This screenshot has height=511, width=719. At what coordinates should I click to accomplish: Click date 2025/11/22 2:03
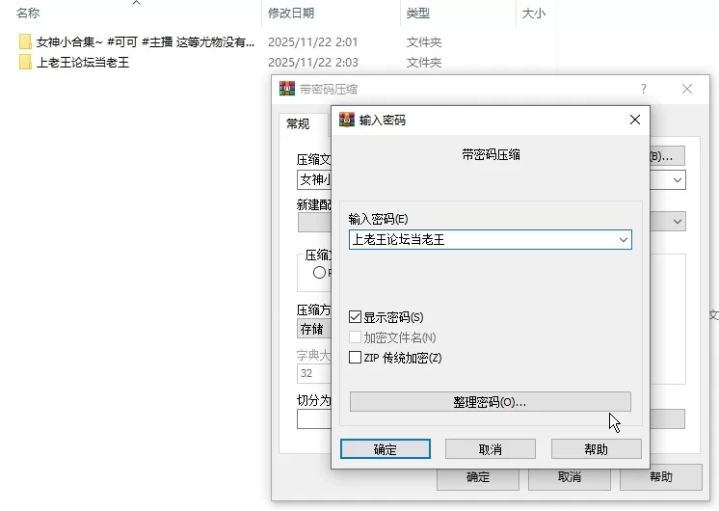(x=312, y=62)
